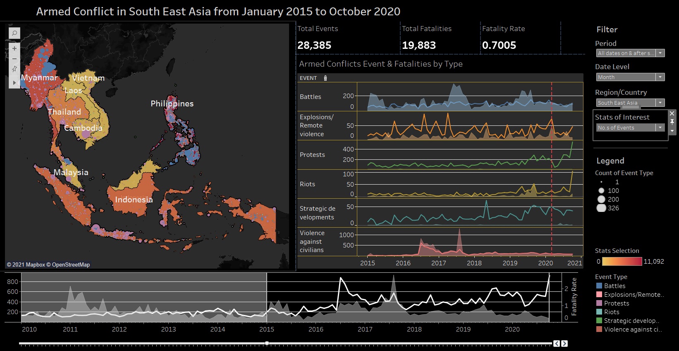This screenshot has width=679, height=351.
Task: Open the Mapbox attribution link
Action: coord(26,264)
